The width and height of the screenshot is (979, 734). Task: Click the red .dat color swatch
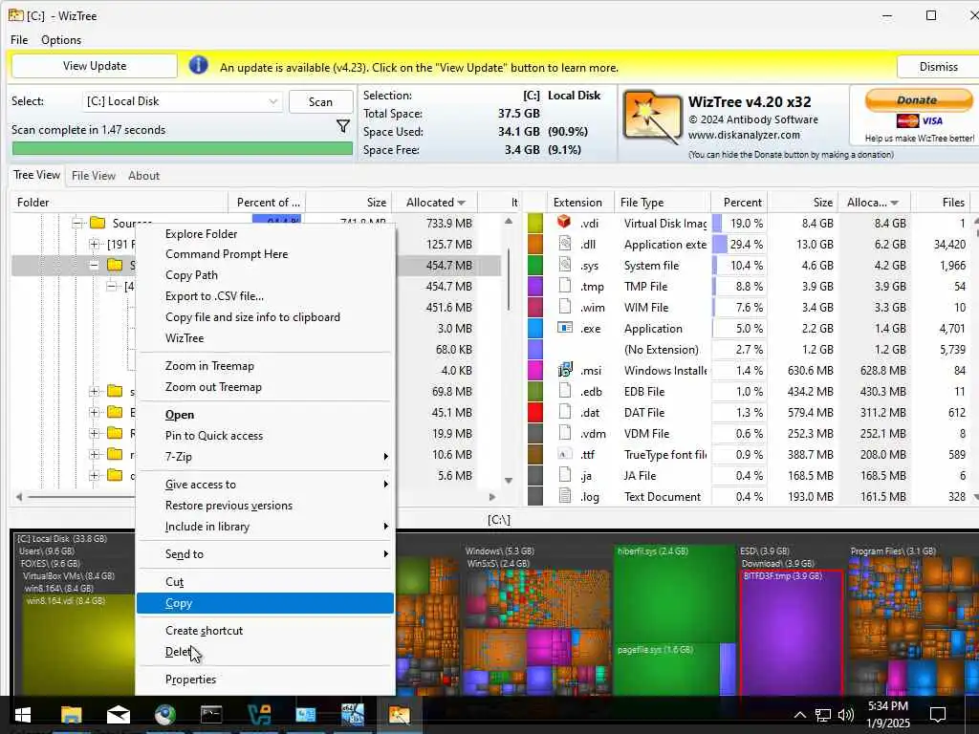535,412
